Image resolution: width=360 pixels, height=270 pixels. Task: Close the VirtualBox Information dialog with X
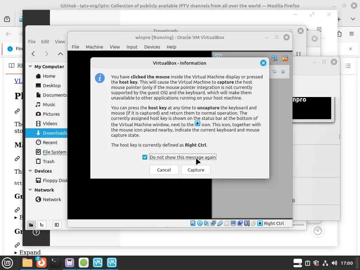click(263, 63)
